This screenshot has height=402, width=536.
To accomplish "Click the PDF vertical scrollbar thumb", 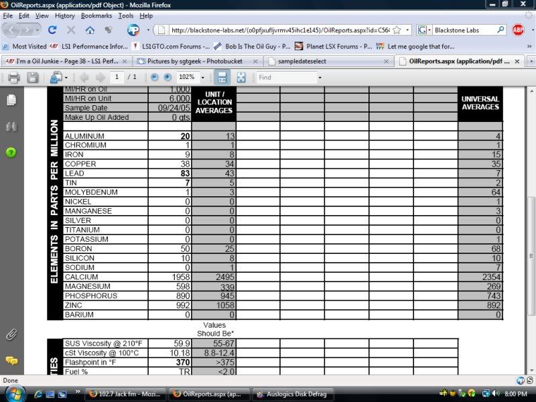I will pos(531,257).
